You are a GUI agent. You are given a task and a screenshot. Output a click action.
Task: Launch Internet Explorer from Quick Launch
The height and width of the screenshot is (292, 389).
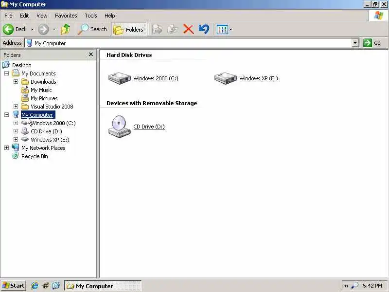click(35, 286)
